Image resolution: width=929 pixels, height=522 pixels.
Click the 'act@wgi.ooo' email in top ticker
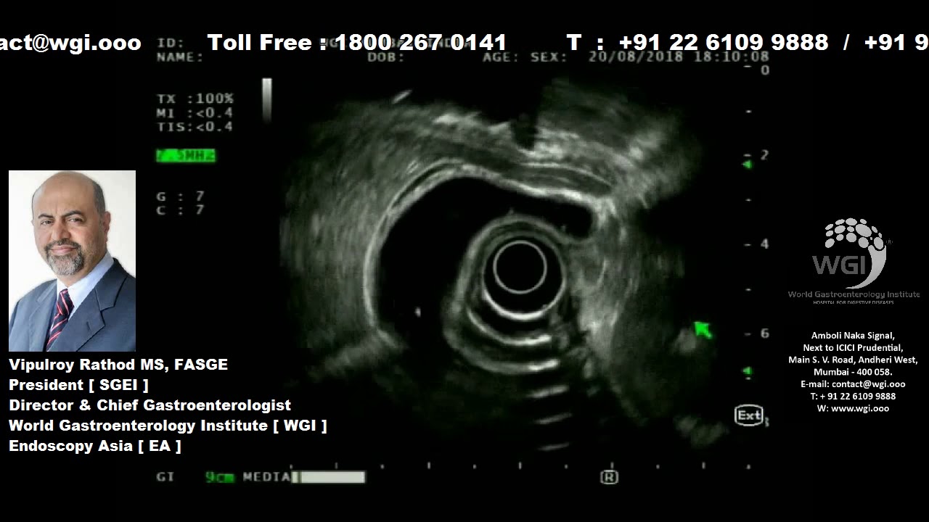pos(70,43)
